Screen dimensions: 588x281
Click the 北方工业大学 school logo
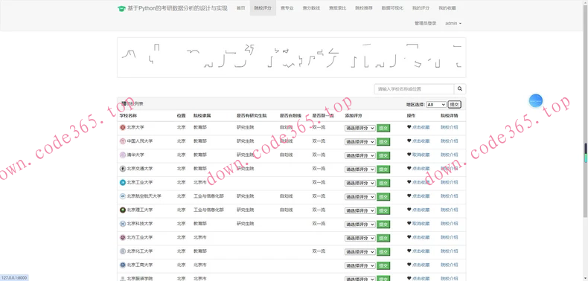click(122, 238)
